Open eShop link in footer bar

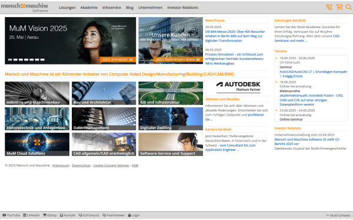pos(50,215)
